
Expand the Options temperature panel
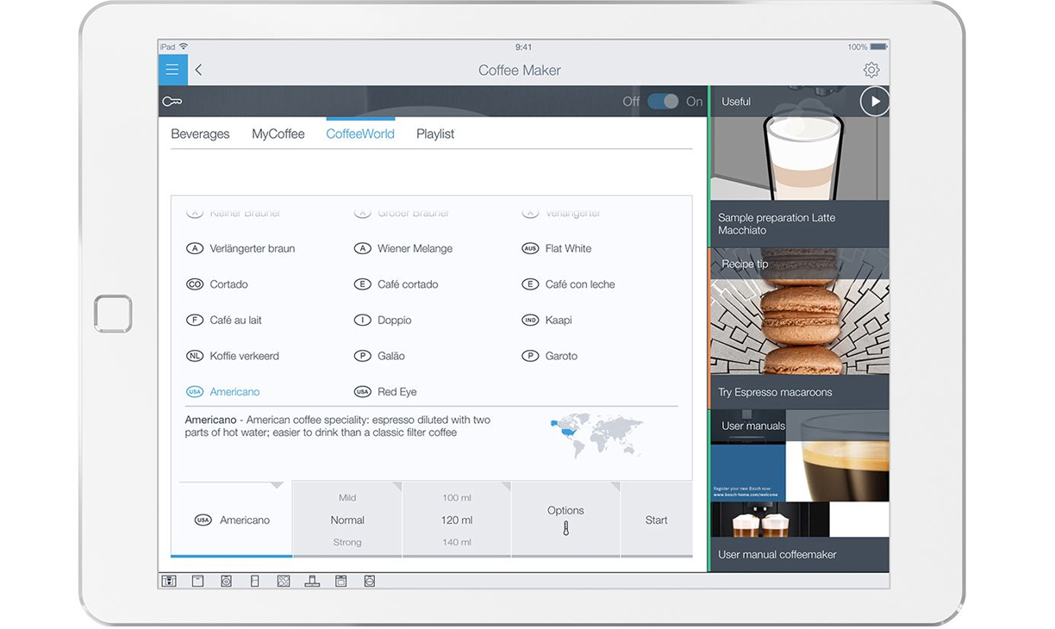[565, 520]
